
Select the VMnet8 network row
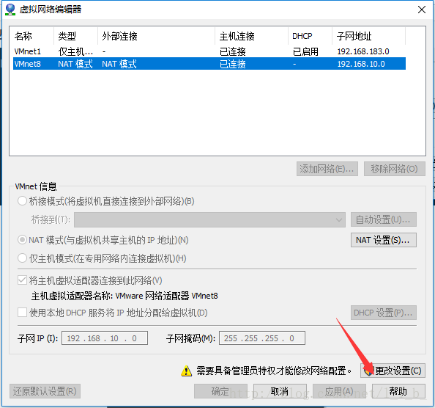[209, 64]
